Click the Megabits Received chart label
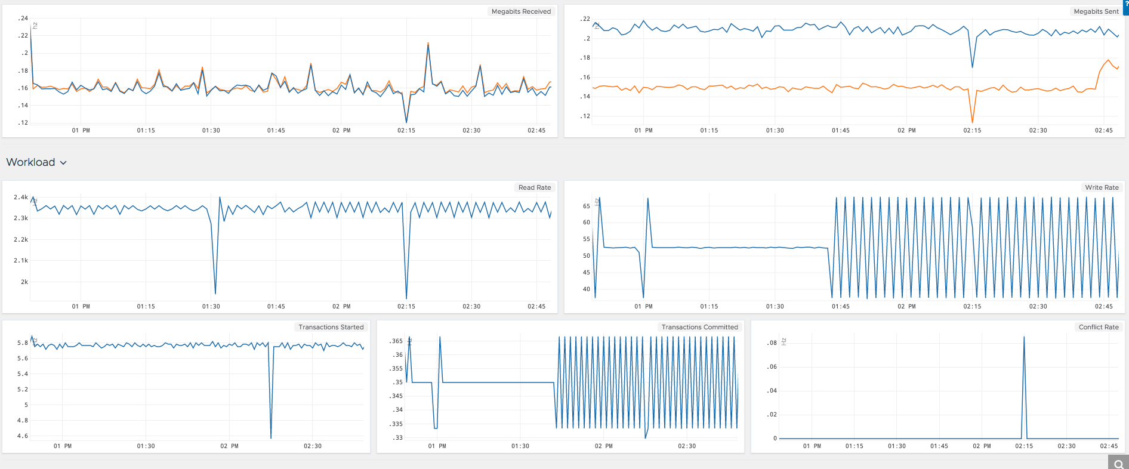This screenshot has width=1129, height=469. 521,11
